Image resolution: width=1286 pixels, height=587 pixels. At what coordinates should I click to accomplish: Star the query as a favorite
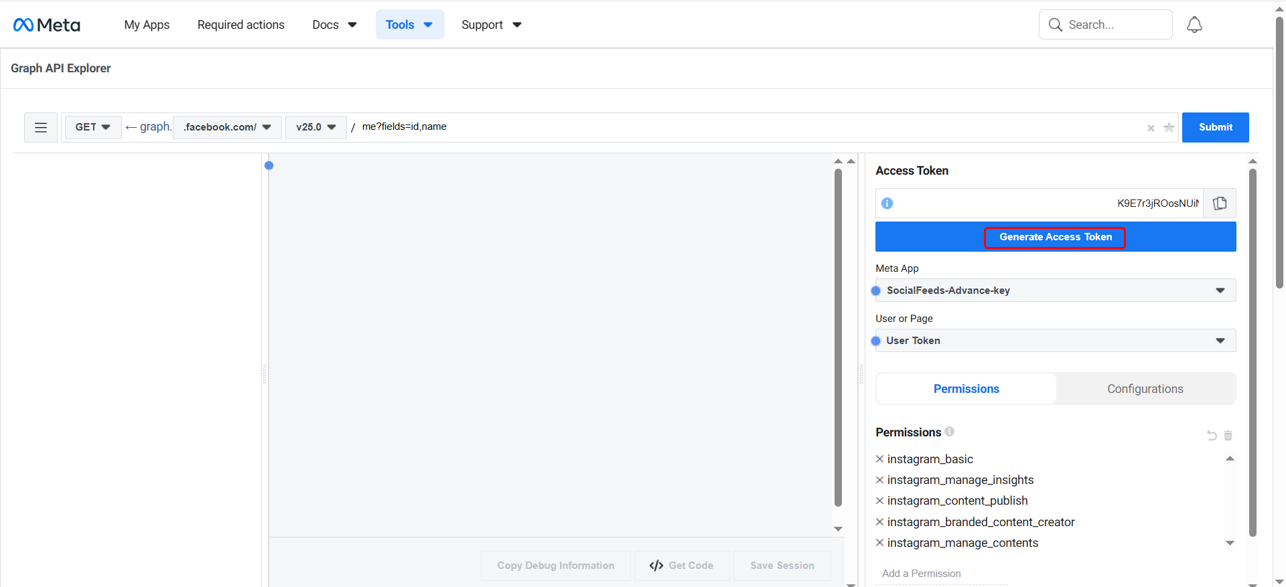pyautogui.click(x=1169, y=127)
